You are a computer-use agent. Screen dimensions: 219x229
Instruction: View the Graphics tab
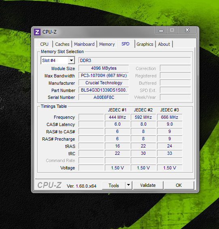[145, 44]
